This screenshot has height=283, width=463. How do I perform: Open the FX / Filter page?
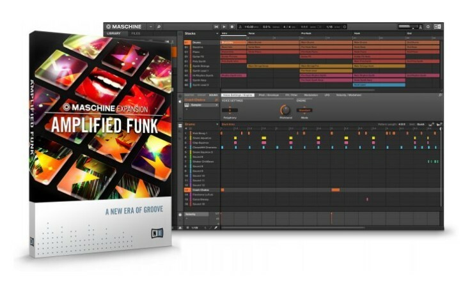point(292,95)
